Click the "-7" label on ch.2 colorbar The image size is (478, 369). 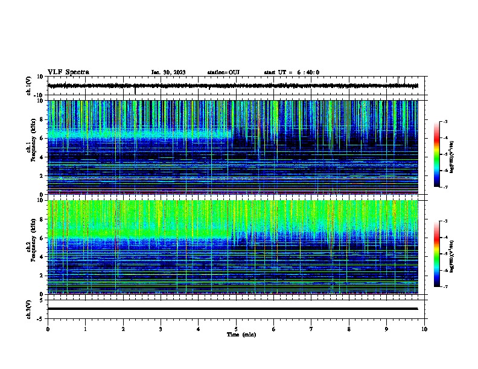pos(445,286)
